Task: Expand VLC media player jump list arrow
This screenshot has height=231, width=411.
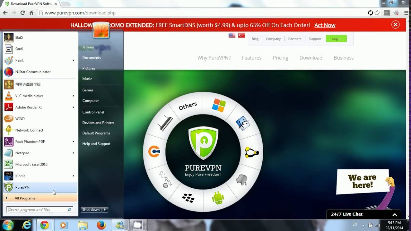Action: click(x=73, y=96)
